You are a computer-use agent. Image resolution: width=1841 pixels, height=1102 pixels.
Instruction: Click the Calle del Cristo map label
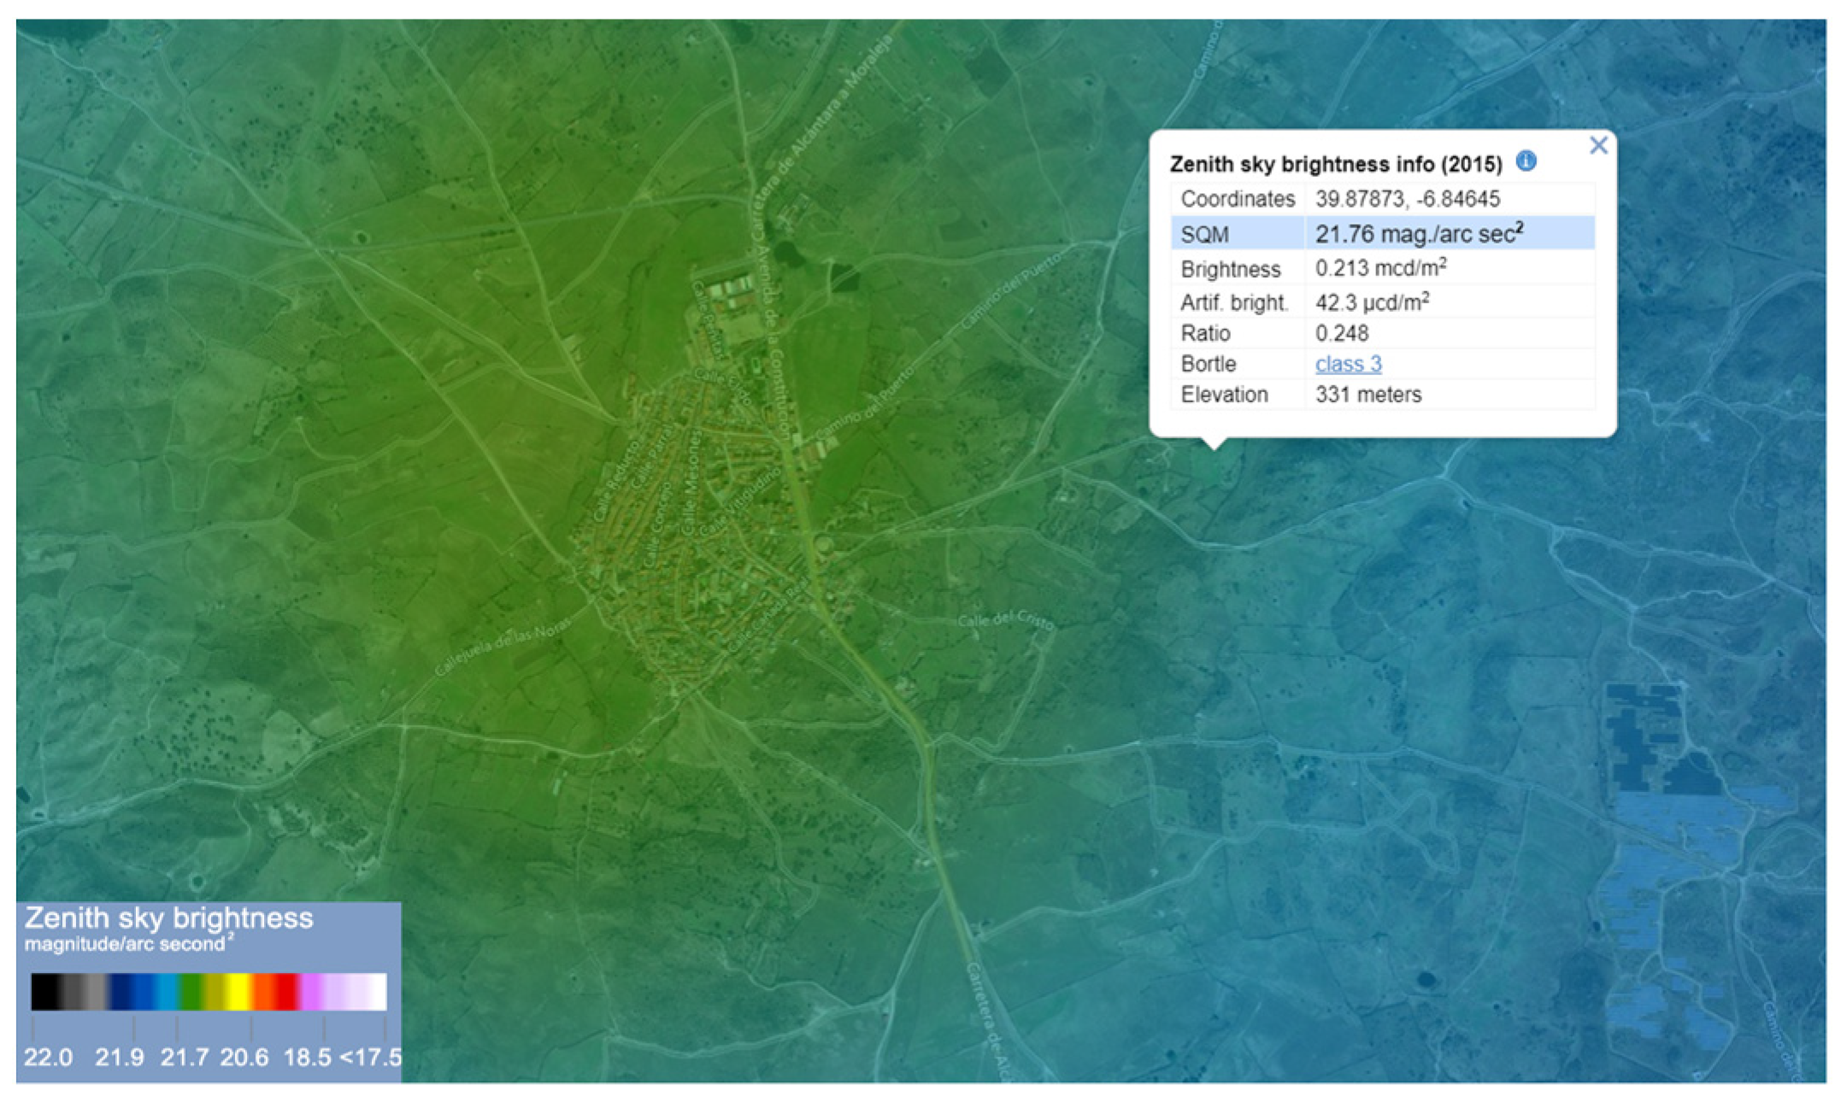(x=1005, y=620)
